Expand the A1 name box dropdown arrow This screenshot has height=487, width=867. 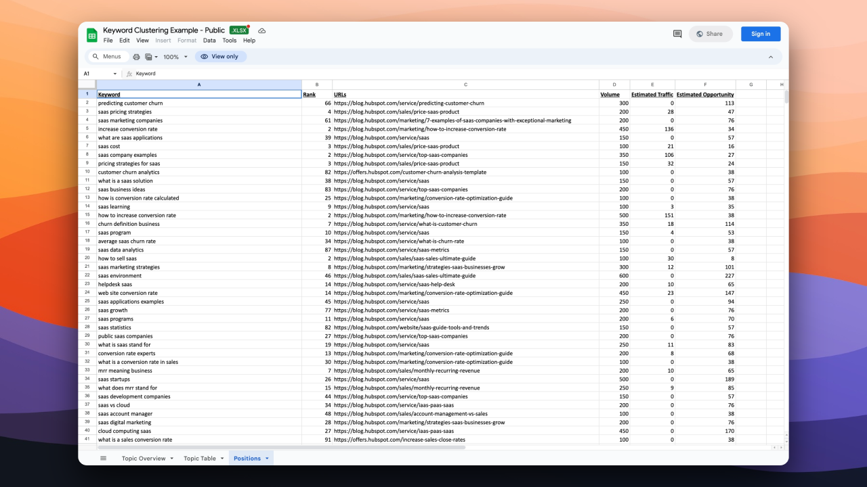coord(114,74)
